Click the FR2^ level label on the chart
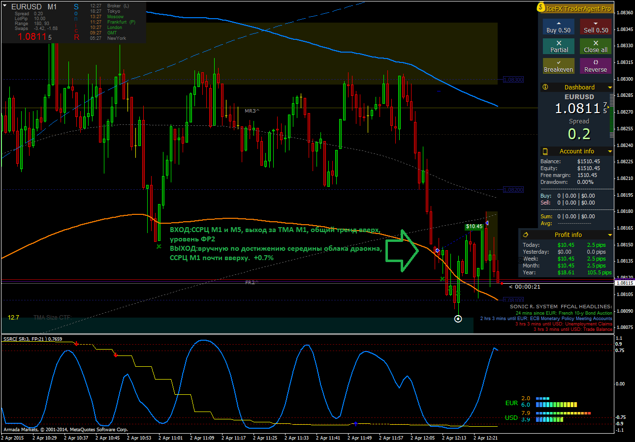 pyautogui.click(x=252, y=283)
